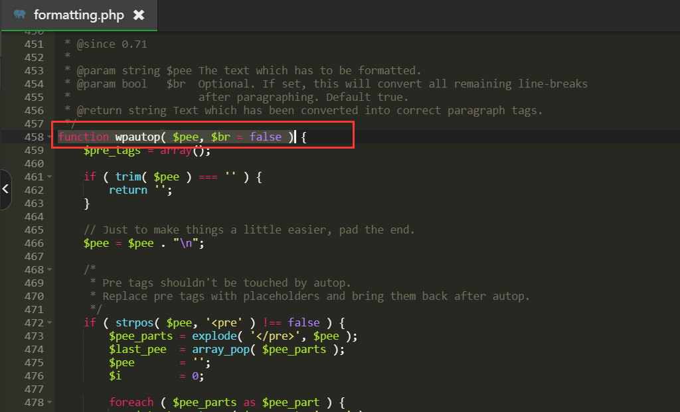Fold the comment block at line 468
Image resolution: width=680 pixels, height=412 pixels.
[50, 270]
